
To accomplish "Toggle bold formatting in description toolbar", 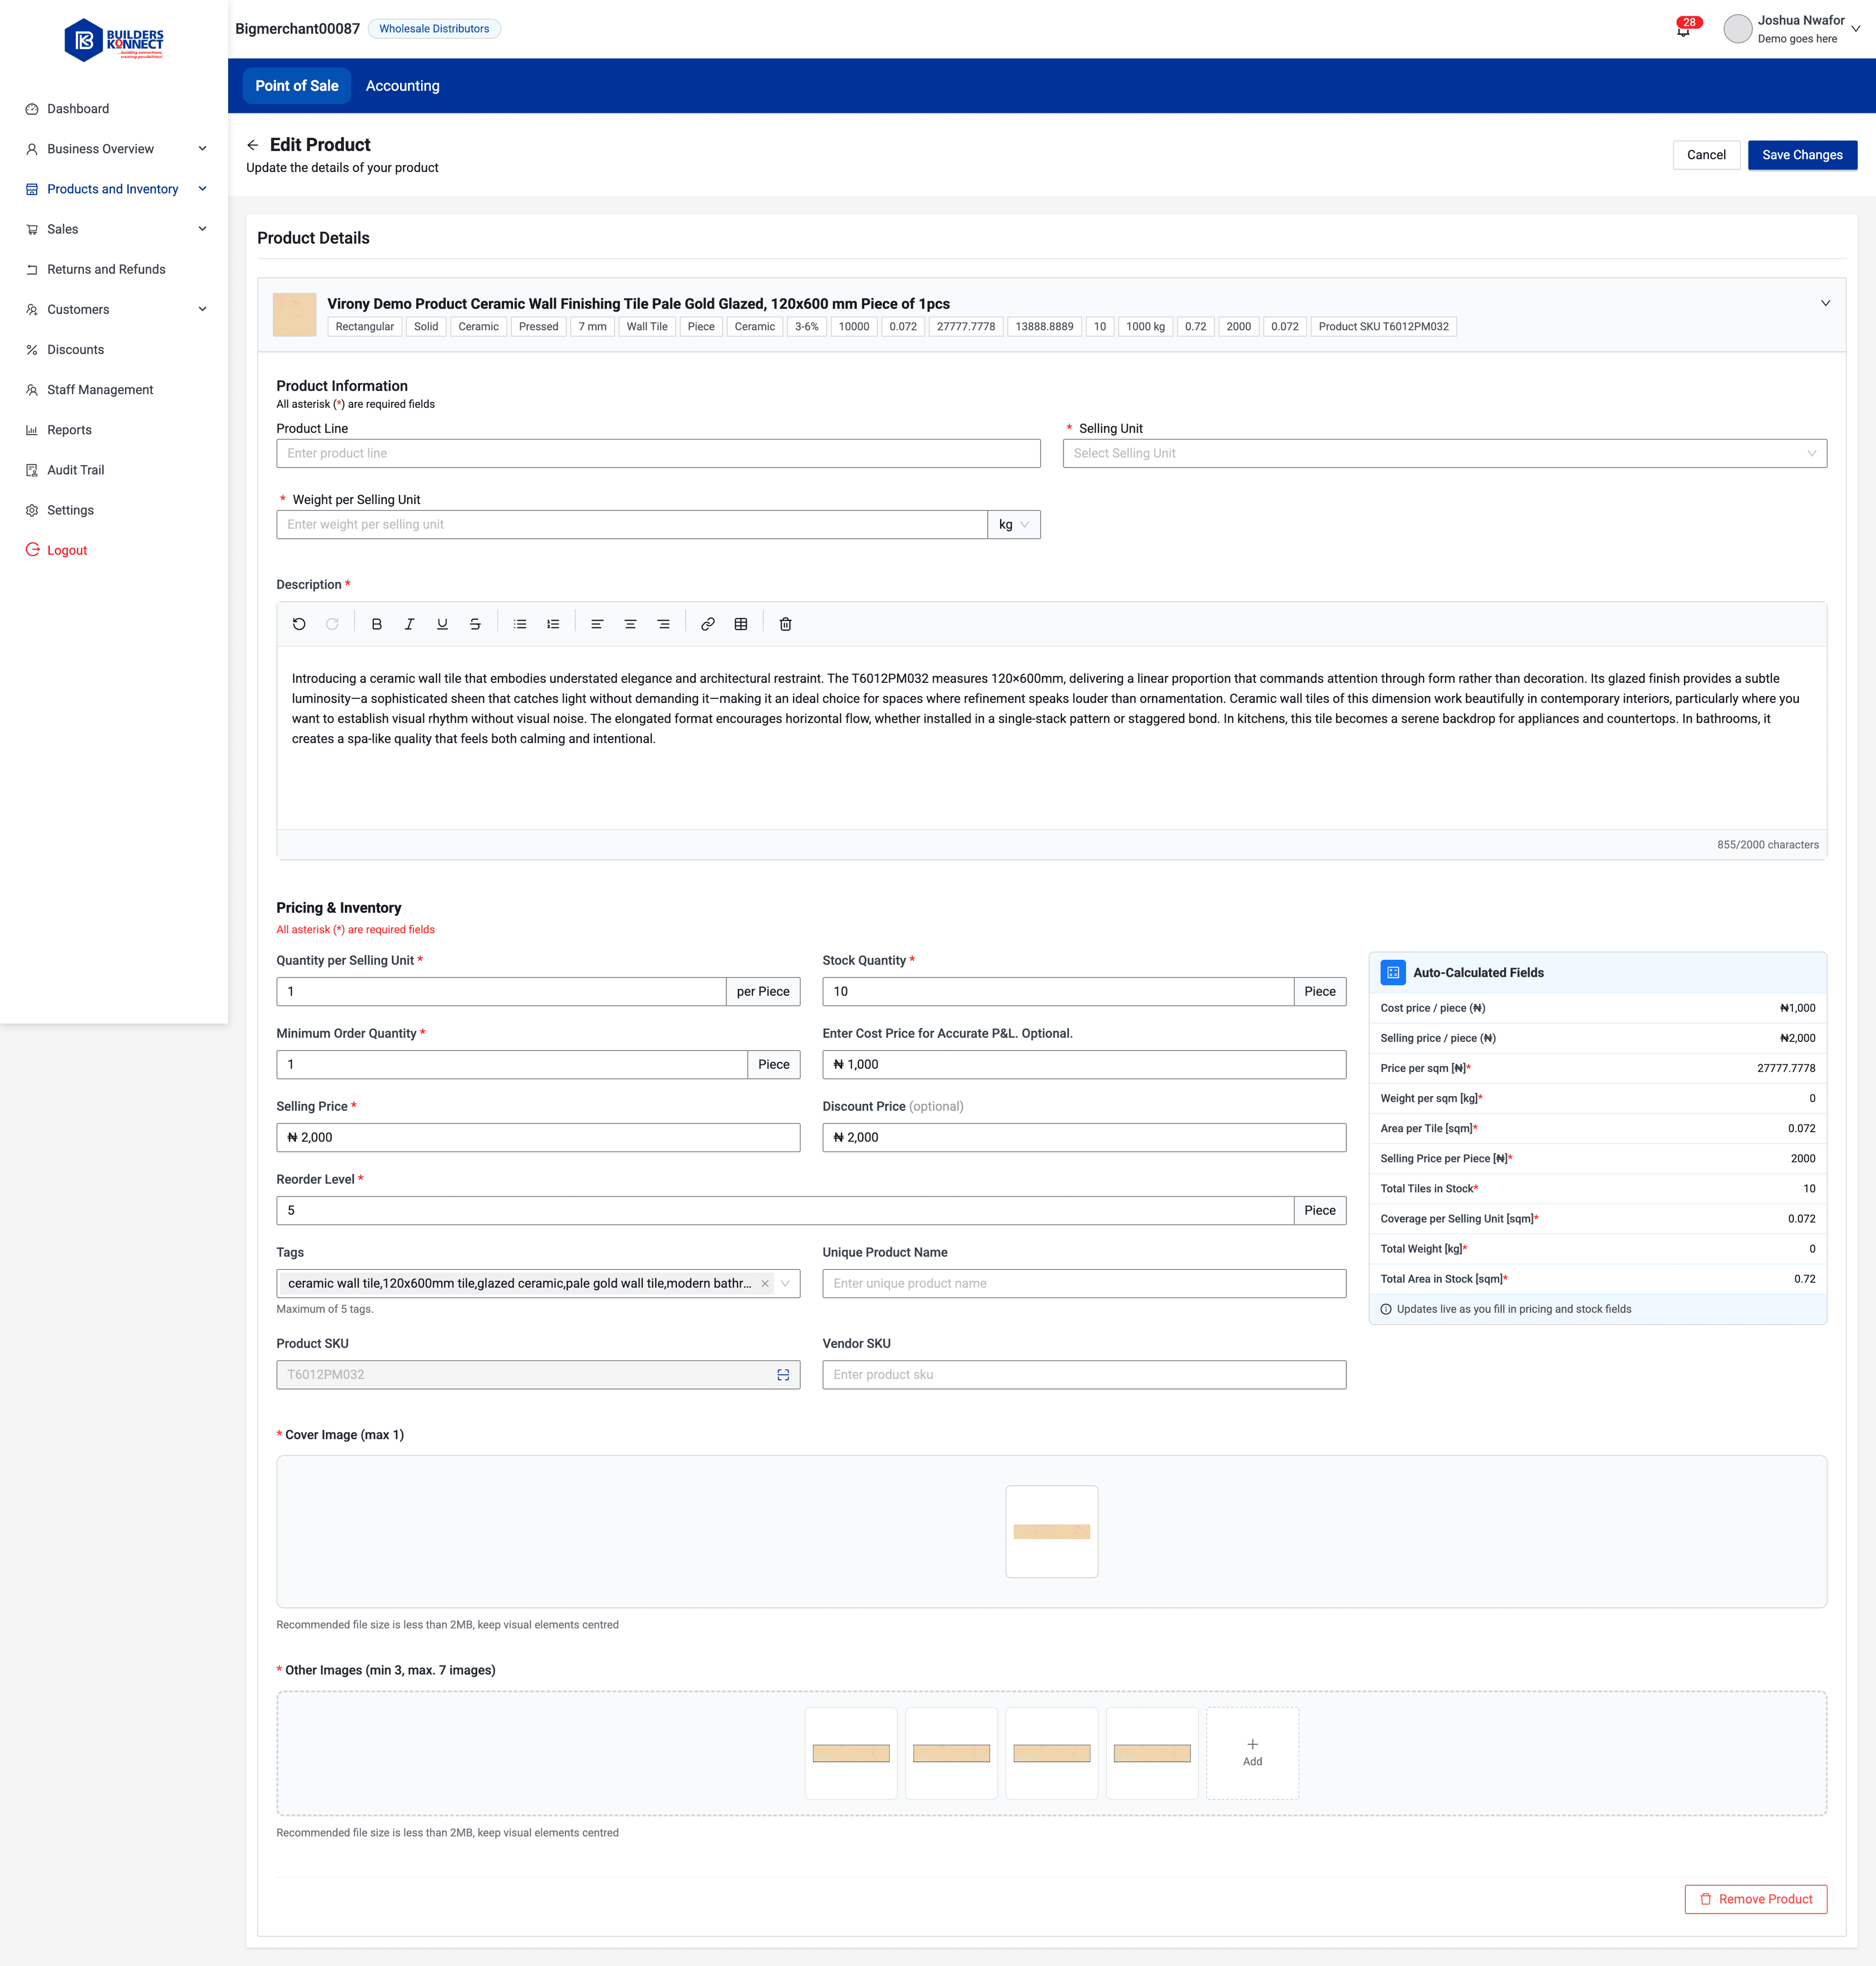I will point(377,624).
